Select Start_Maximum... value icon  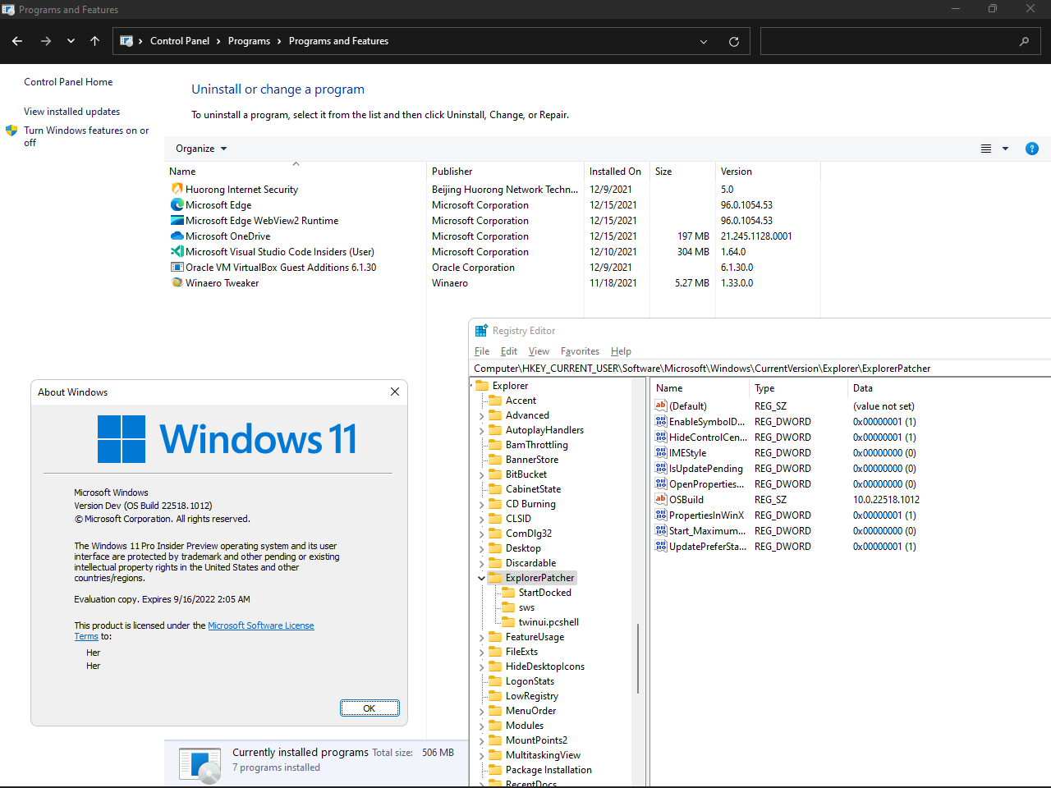pos(661,530)
